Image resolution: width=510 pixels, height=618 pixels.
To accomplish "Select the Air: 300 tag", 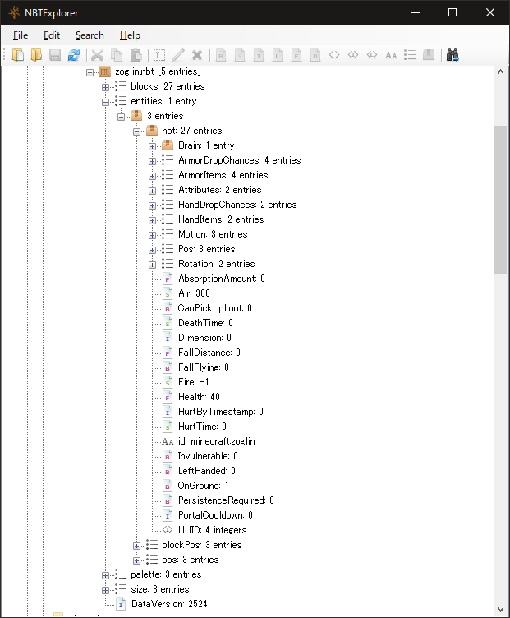I will click(194, 293).
